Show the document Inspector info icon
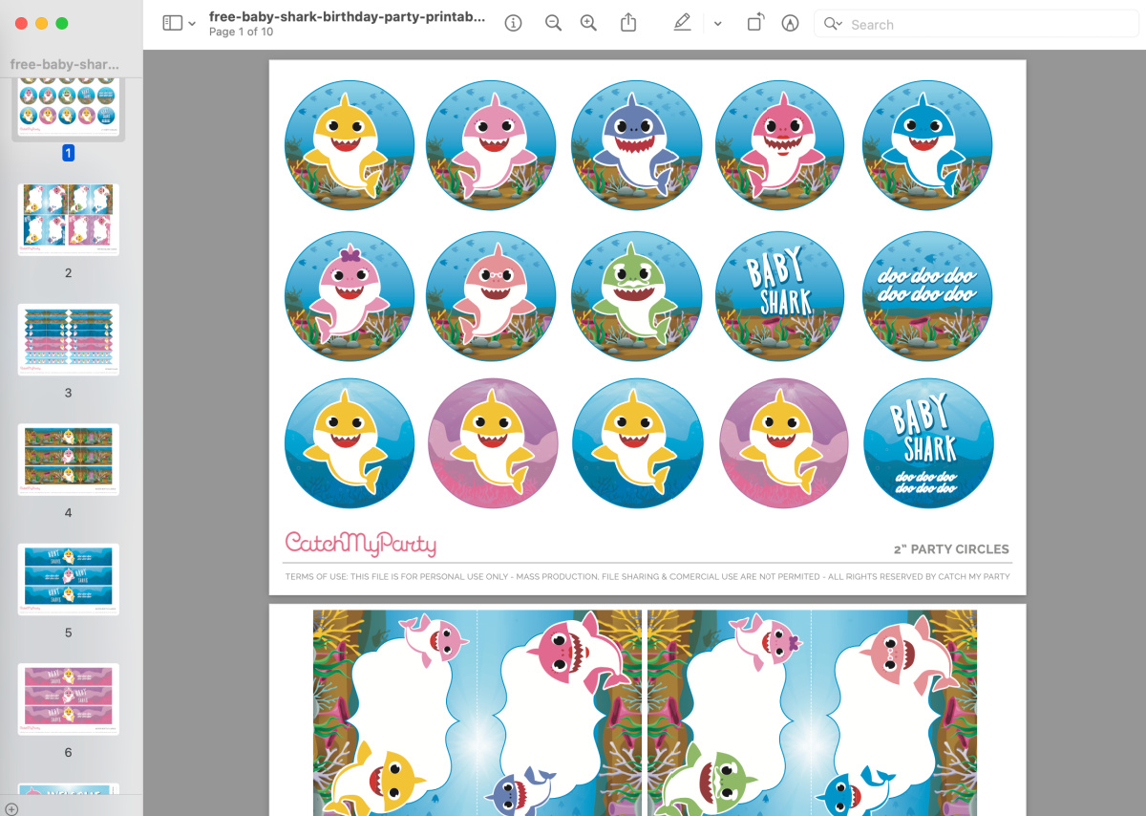This screenshot has width=1146, height=816. tap(513, 23)
